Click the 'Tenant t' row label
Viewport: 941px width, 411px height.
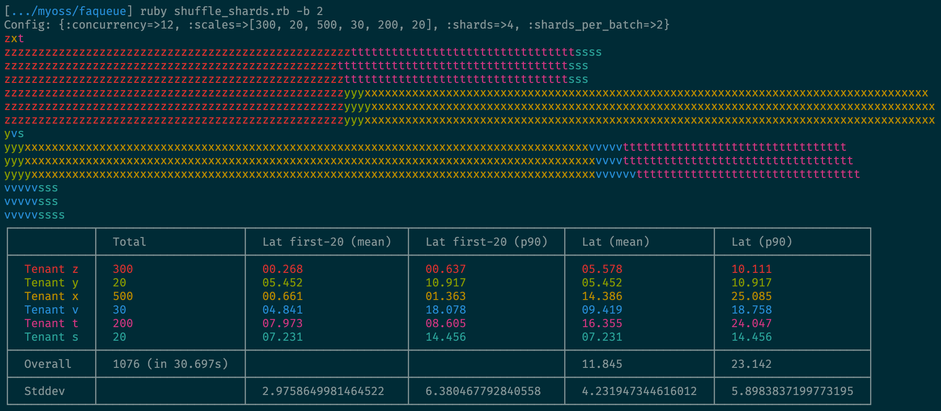click(x=51, y=323)
